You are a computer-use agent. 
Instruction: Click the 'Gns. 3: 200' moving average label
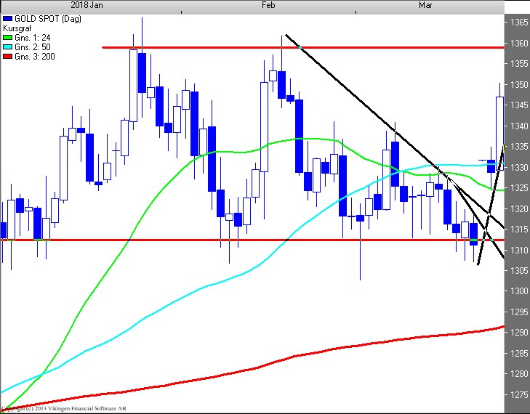coord(34,57)
